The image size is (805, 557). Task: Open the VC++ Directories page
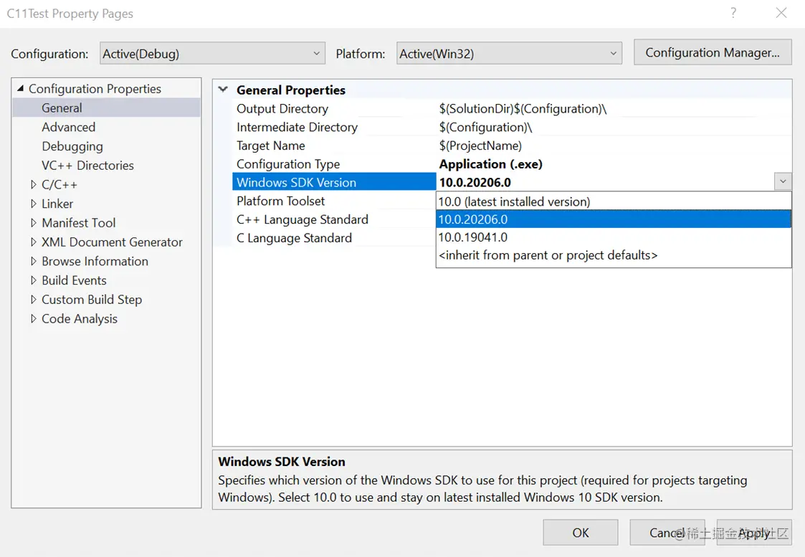[87, 166]
